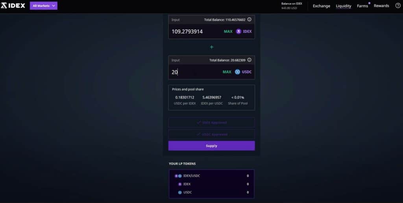Open the Rewards page
Screen dimensions: 403x203
click(x=381, y=6)
